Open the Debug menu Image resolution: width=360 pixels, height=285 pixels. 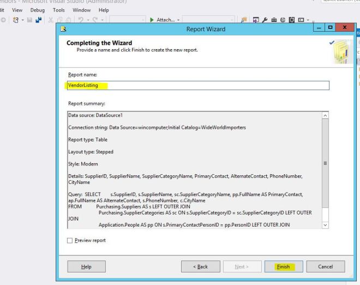(x=38, y=10)
